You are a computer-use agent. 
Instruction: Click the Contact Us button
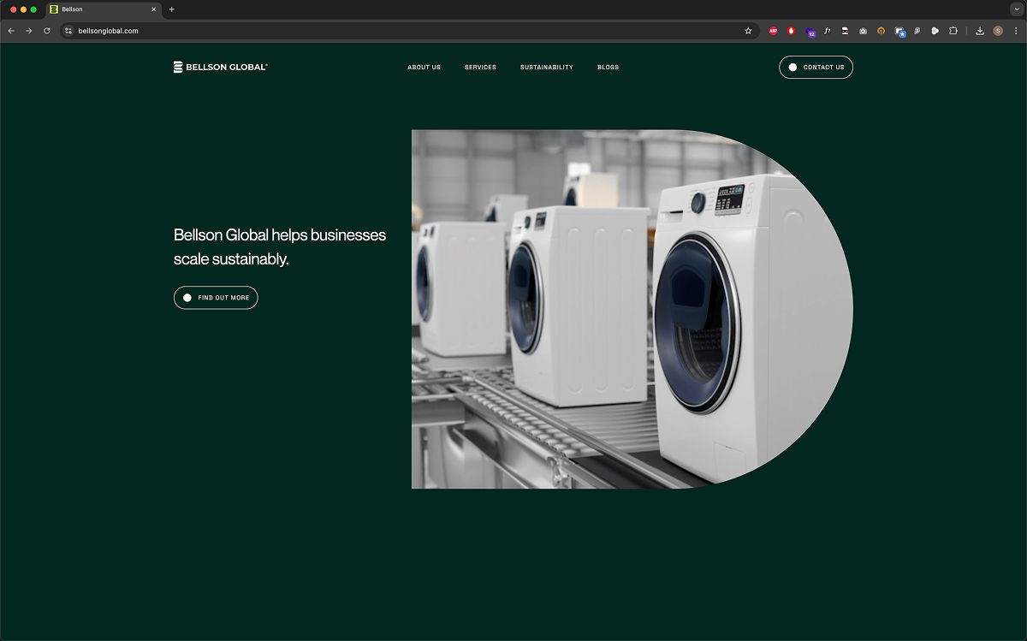coord(816,67)
